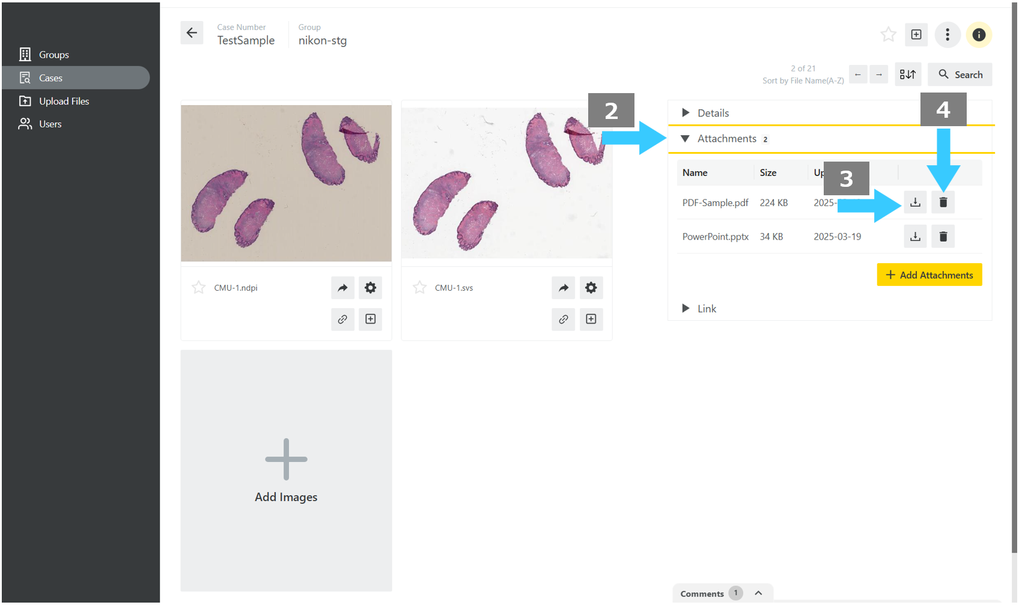Screen dimensions: 1022x605
Task: Toggle the info panel icon
Action: (979, 35)
